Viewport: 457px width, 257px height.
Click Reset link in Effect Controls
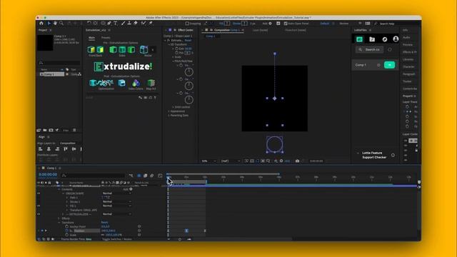(x=188, y=40)
